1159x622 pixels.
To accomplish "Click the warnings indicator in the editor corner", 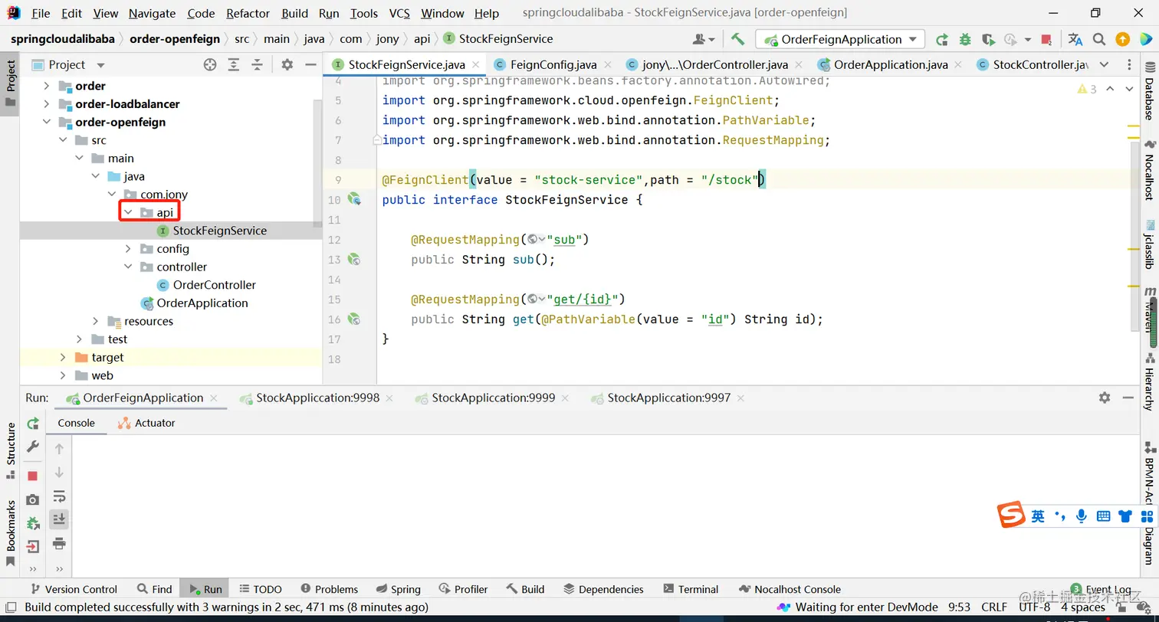I will click(x=1087, y=89).
